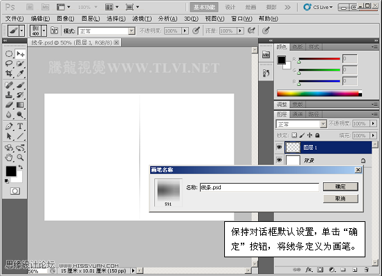Select the Eyedropper tool
Screen dimensions: 382x276
20,74
